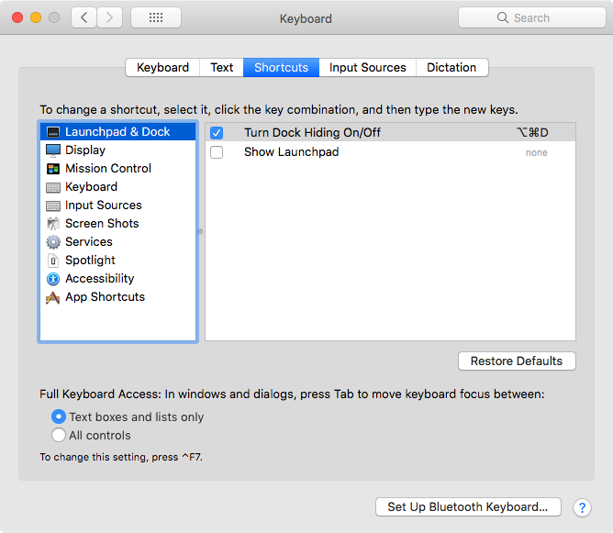The width and height of the screenshot is (613, 533).
Task: Select the Mission Control category icon
Action: (53, 169)
